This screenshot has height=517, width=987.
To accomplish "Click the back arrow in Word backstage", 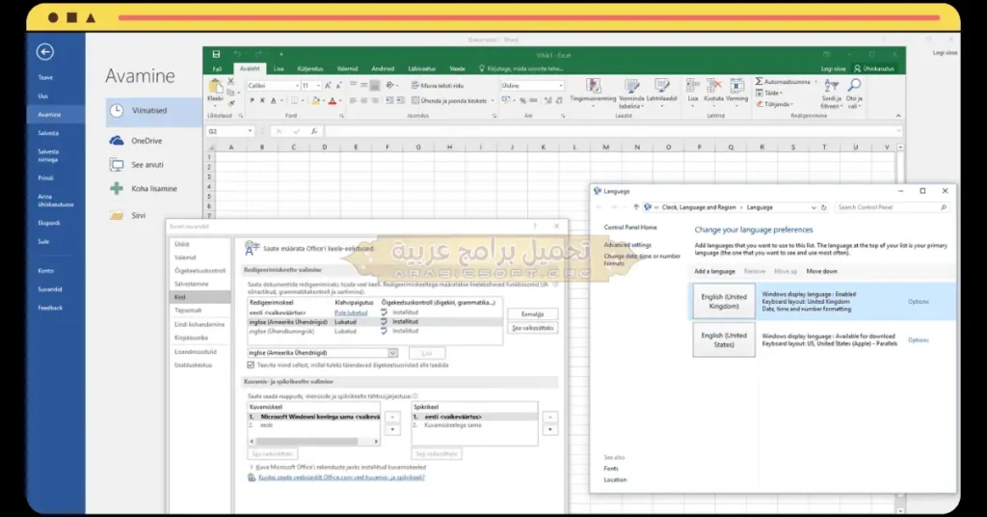I will point(44,52).
